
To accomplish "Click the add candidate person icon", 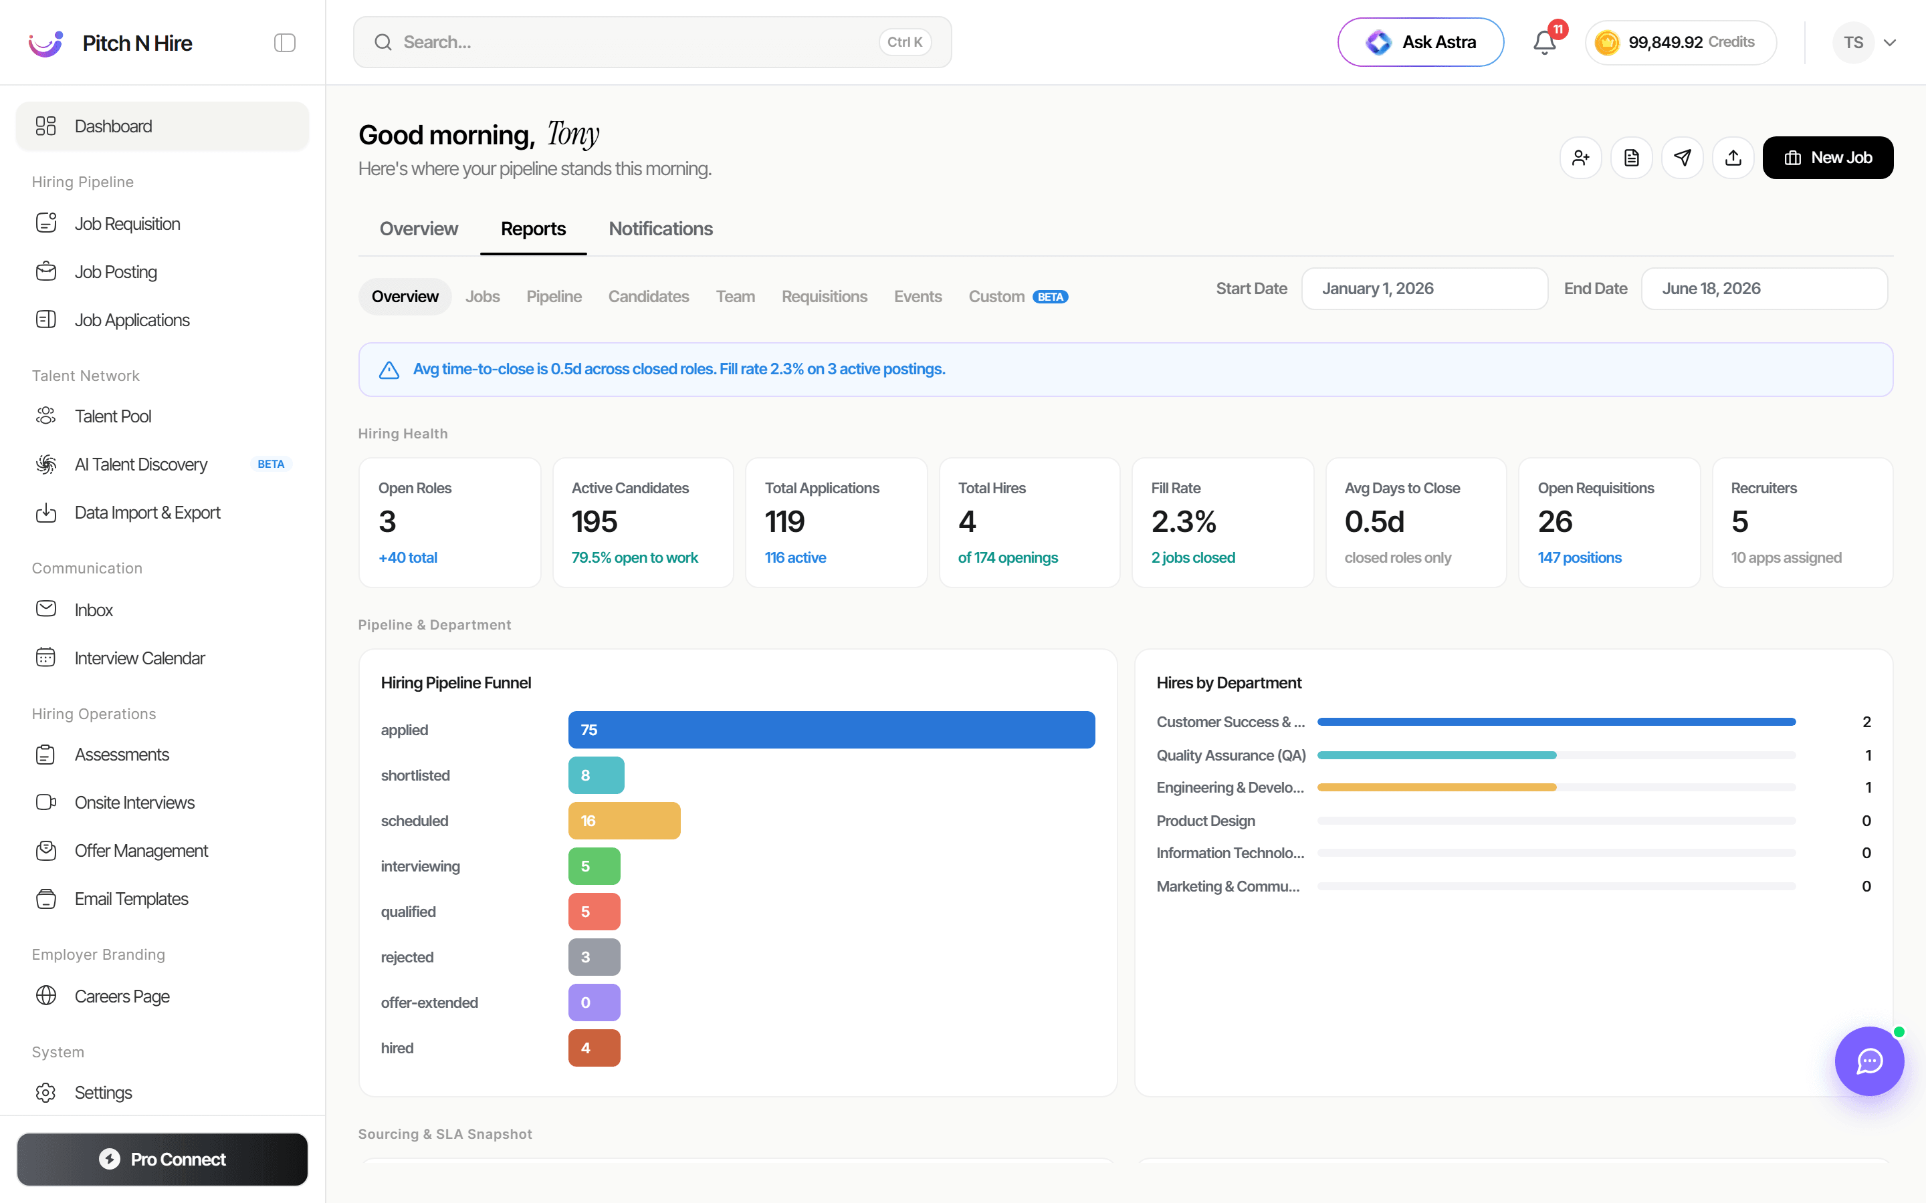I will [1581, 158].
